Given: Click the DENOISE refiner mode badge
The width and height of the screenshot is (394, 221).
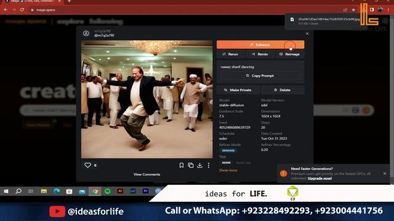Looking at the screenshot, I should [228, 150].
